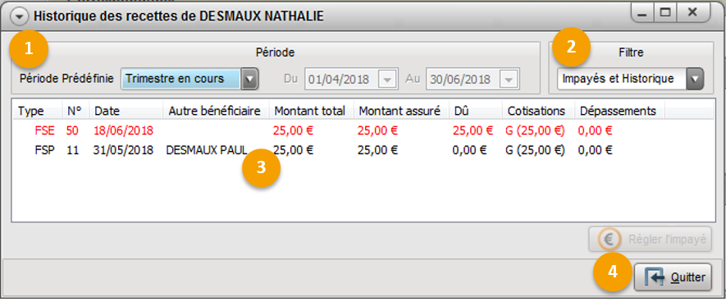Select the unpaid FSE row number 50

coord(363,130)
